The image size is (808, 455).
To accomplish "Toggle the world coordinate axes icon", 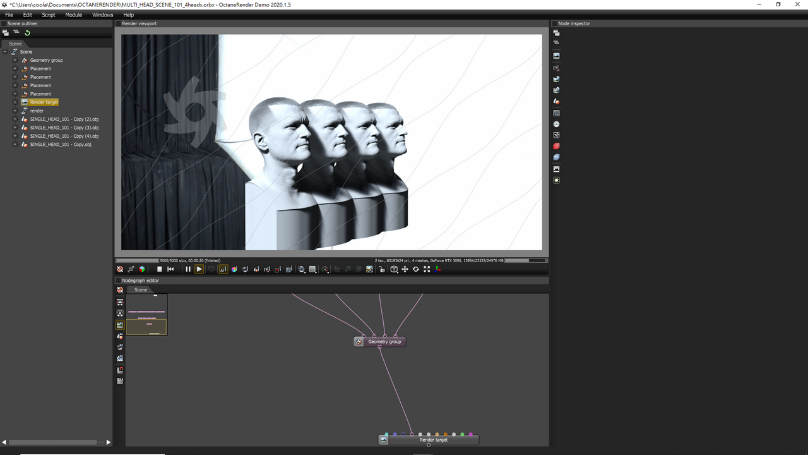I will point(437,269).
